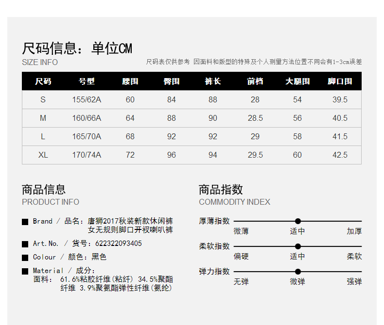Choose the XL size row label
Screen dimensions: 384x325
[x=43, y=155]
